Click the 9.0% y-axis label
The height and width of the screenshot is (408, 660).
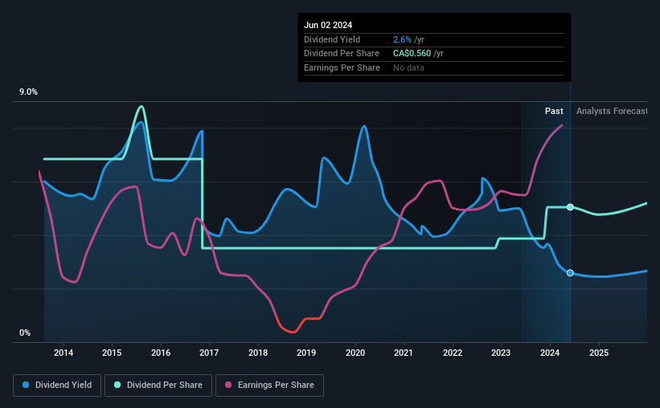click(28, 92)
